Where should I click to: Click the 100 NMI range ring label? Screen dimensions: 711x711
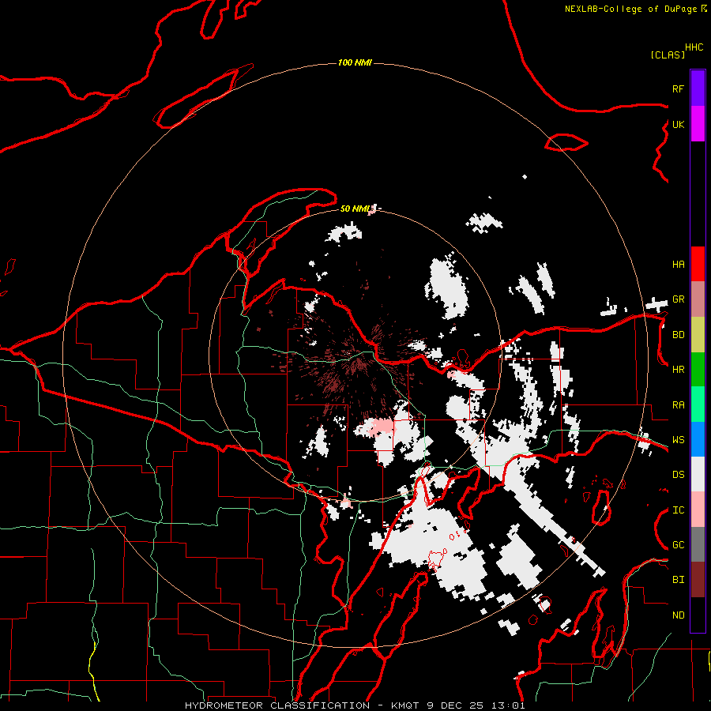coord(355,62)
